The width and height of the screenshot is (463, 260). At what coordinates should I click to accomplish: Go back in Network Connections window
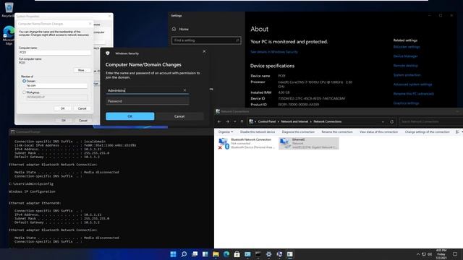click(219, 121)
